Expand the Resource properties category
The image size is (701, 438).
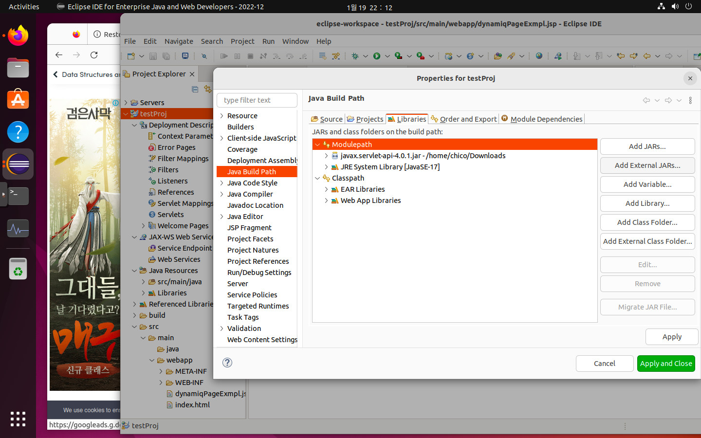[222, 116]
